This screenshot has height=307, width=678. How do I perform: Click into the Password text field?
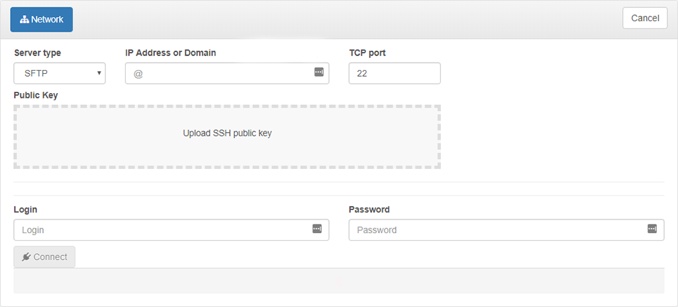[x=497, y=230]
